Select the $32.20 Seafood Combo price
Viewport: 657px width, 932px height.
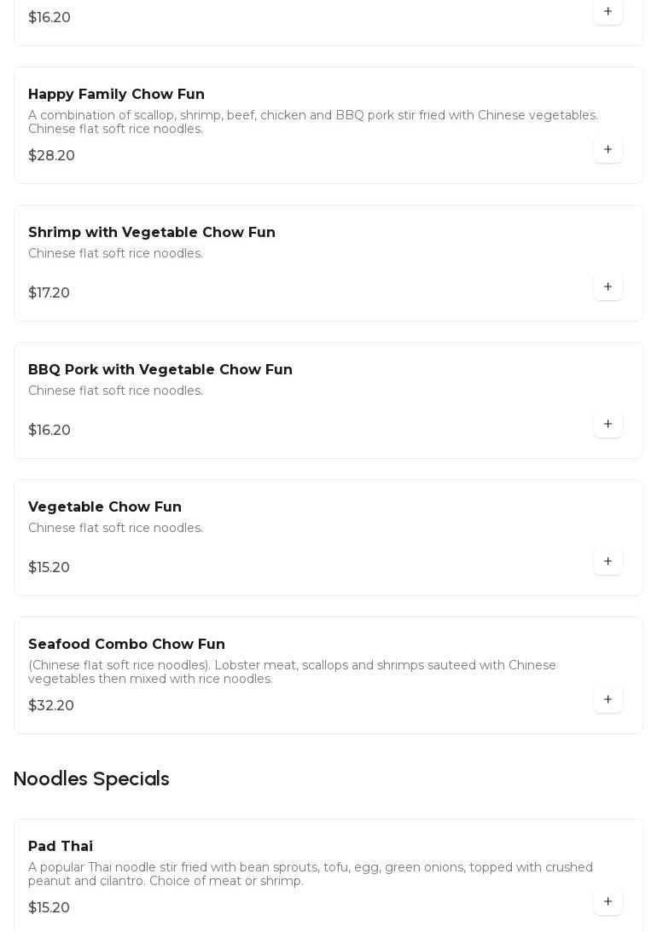click(x=51, y=706)
